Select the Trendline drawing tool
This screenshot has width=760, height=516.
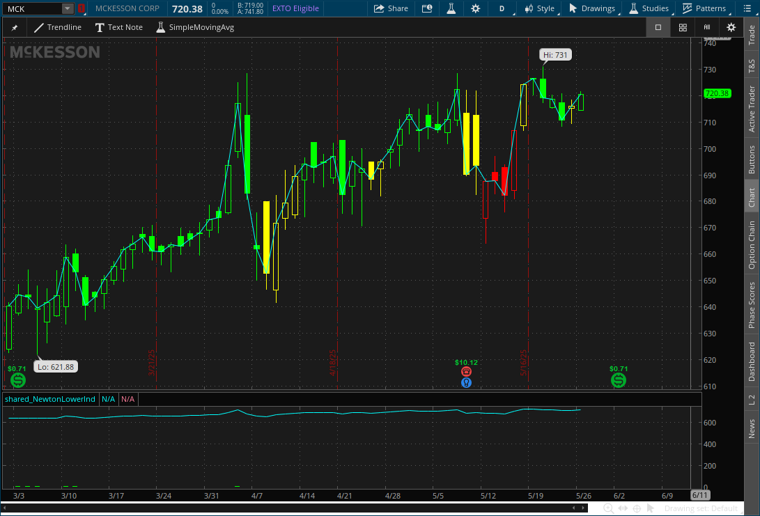[x=58, y=28]
